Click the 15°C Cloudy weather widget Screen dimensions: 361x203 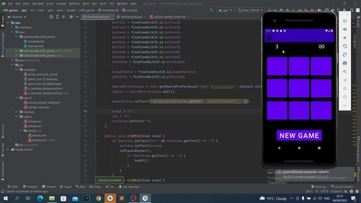pyautogui.click(x=273, y=198)
